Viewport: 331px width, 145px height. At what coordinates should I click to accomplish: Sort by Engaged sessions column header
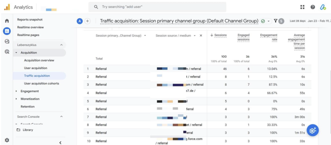coord(243,37)
